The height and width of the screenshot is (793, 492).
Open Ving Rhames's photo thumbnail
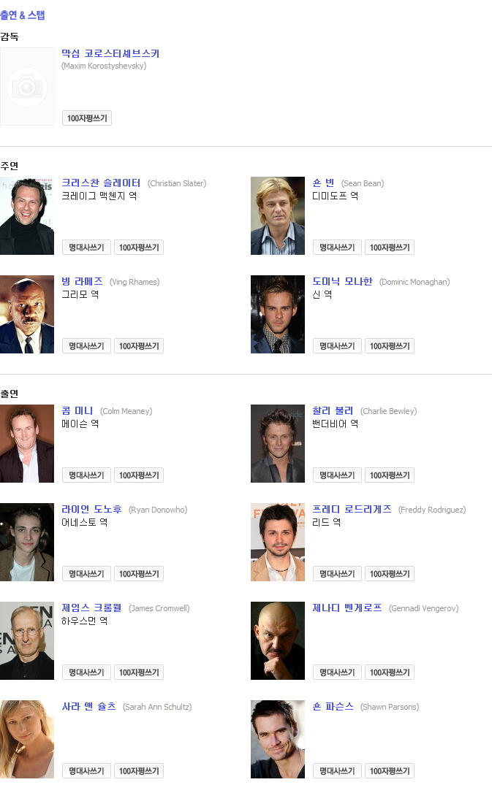coord(27,315)
